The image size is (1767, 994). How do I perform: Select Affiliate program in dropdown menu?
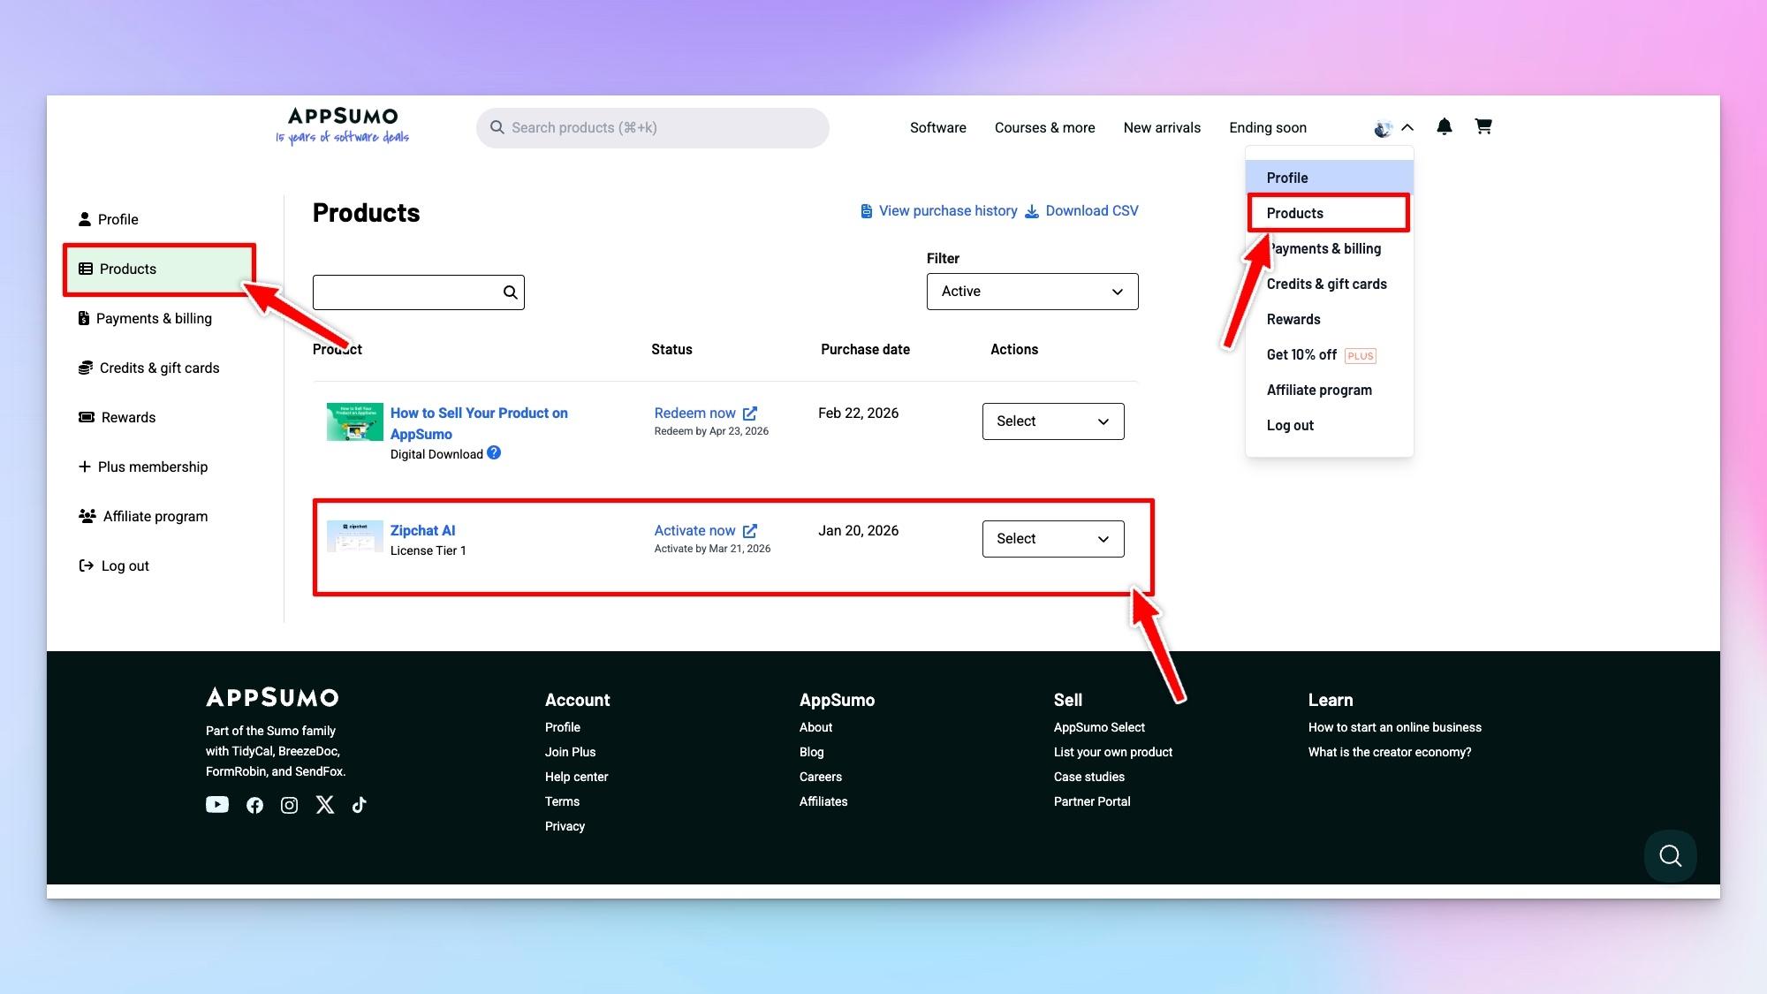1329,391
